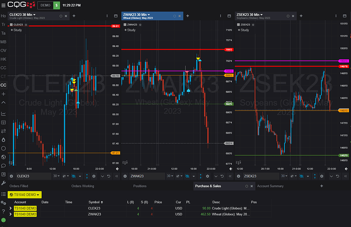The height and width of the screenshot is (227, 351).
Task: Add a study to the CLEK23 chart
Action: (x=16, y=30)
